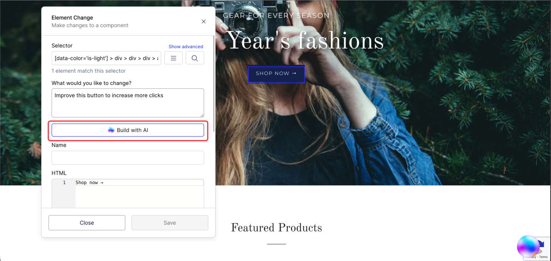
Task: Click the SHOP NOW hero button
Action: [x=276, y=73]
